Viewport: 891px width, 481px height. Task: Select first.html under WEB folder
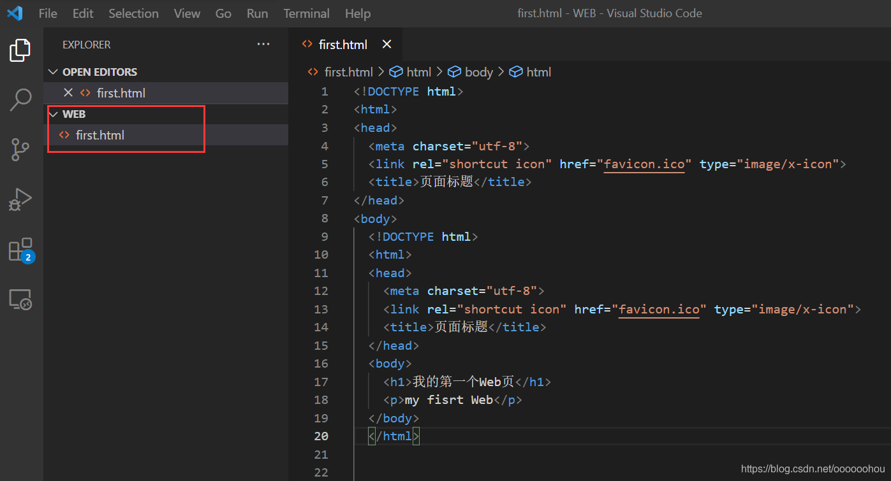pos(166,135)
